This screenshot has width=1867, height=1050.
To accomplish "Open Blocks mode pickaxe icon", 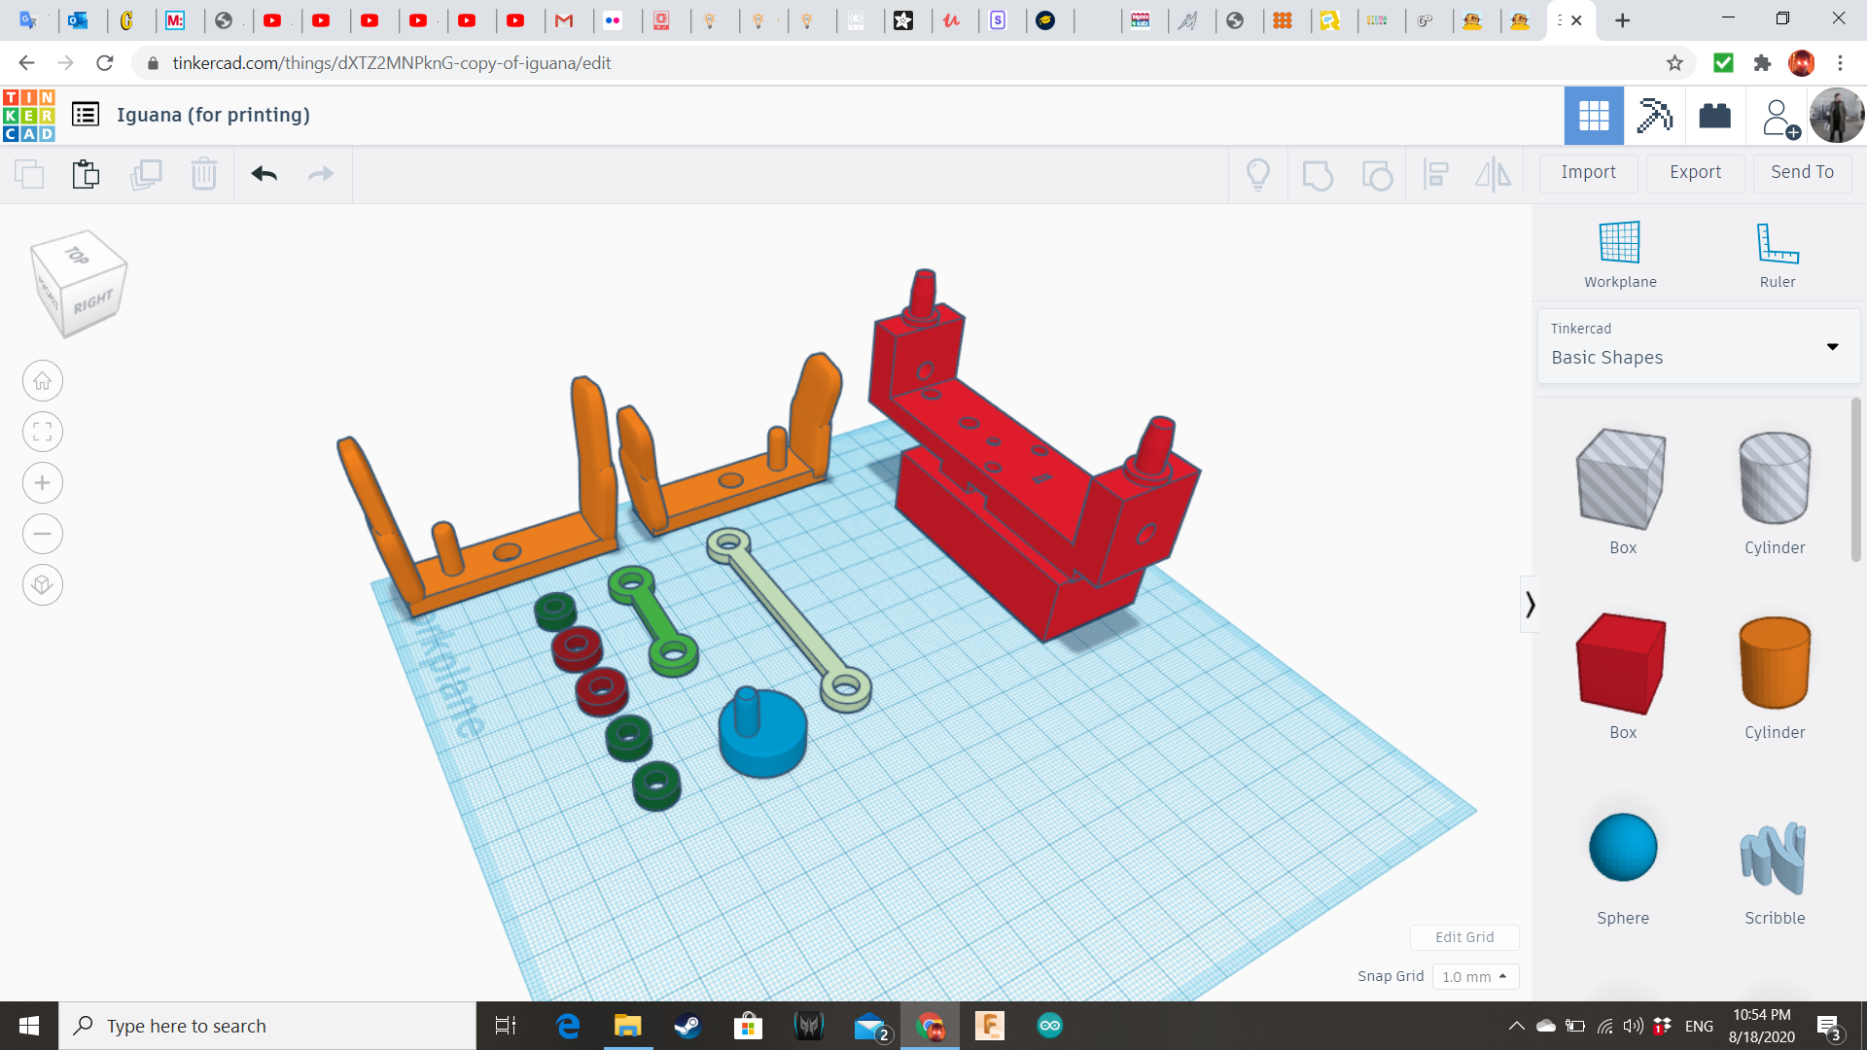I will click(x=1654, y=116).
